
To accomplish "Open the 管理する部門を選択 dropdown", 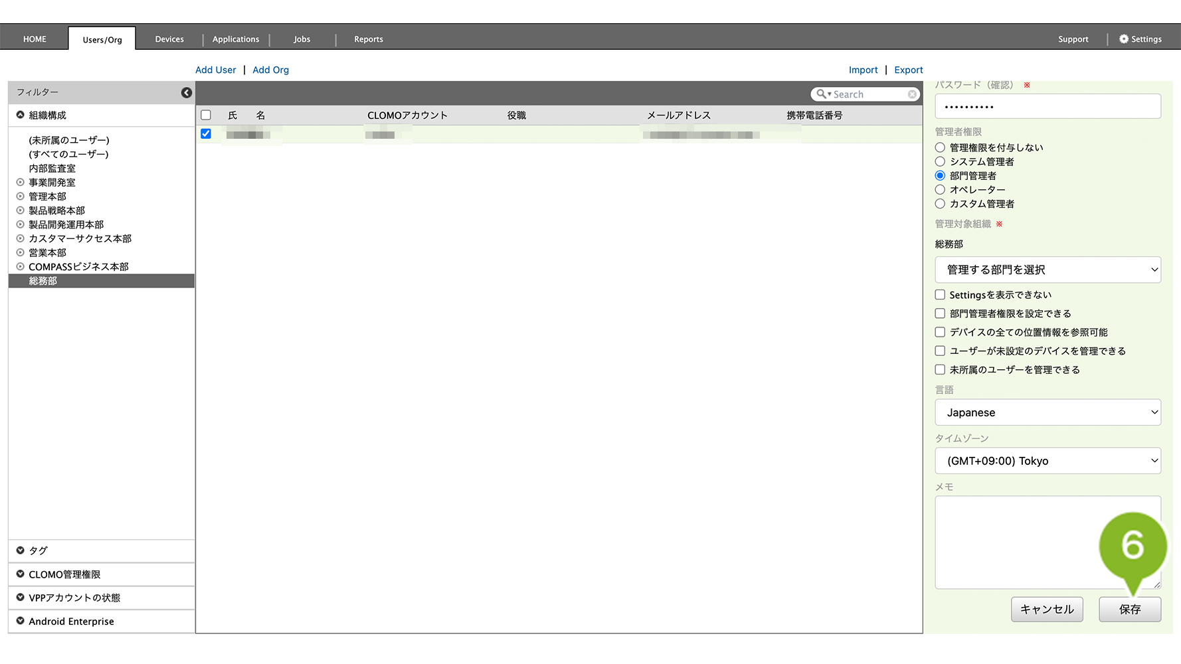I will [1047, 270].
